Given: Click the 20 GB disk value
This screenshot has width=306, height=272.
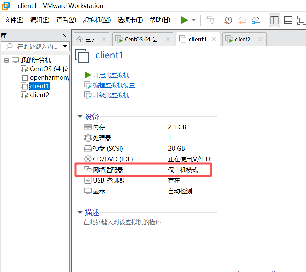Looking at the screenshot, I should tap(176, 148).
